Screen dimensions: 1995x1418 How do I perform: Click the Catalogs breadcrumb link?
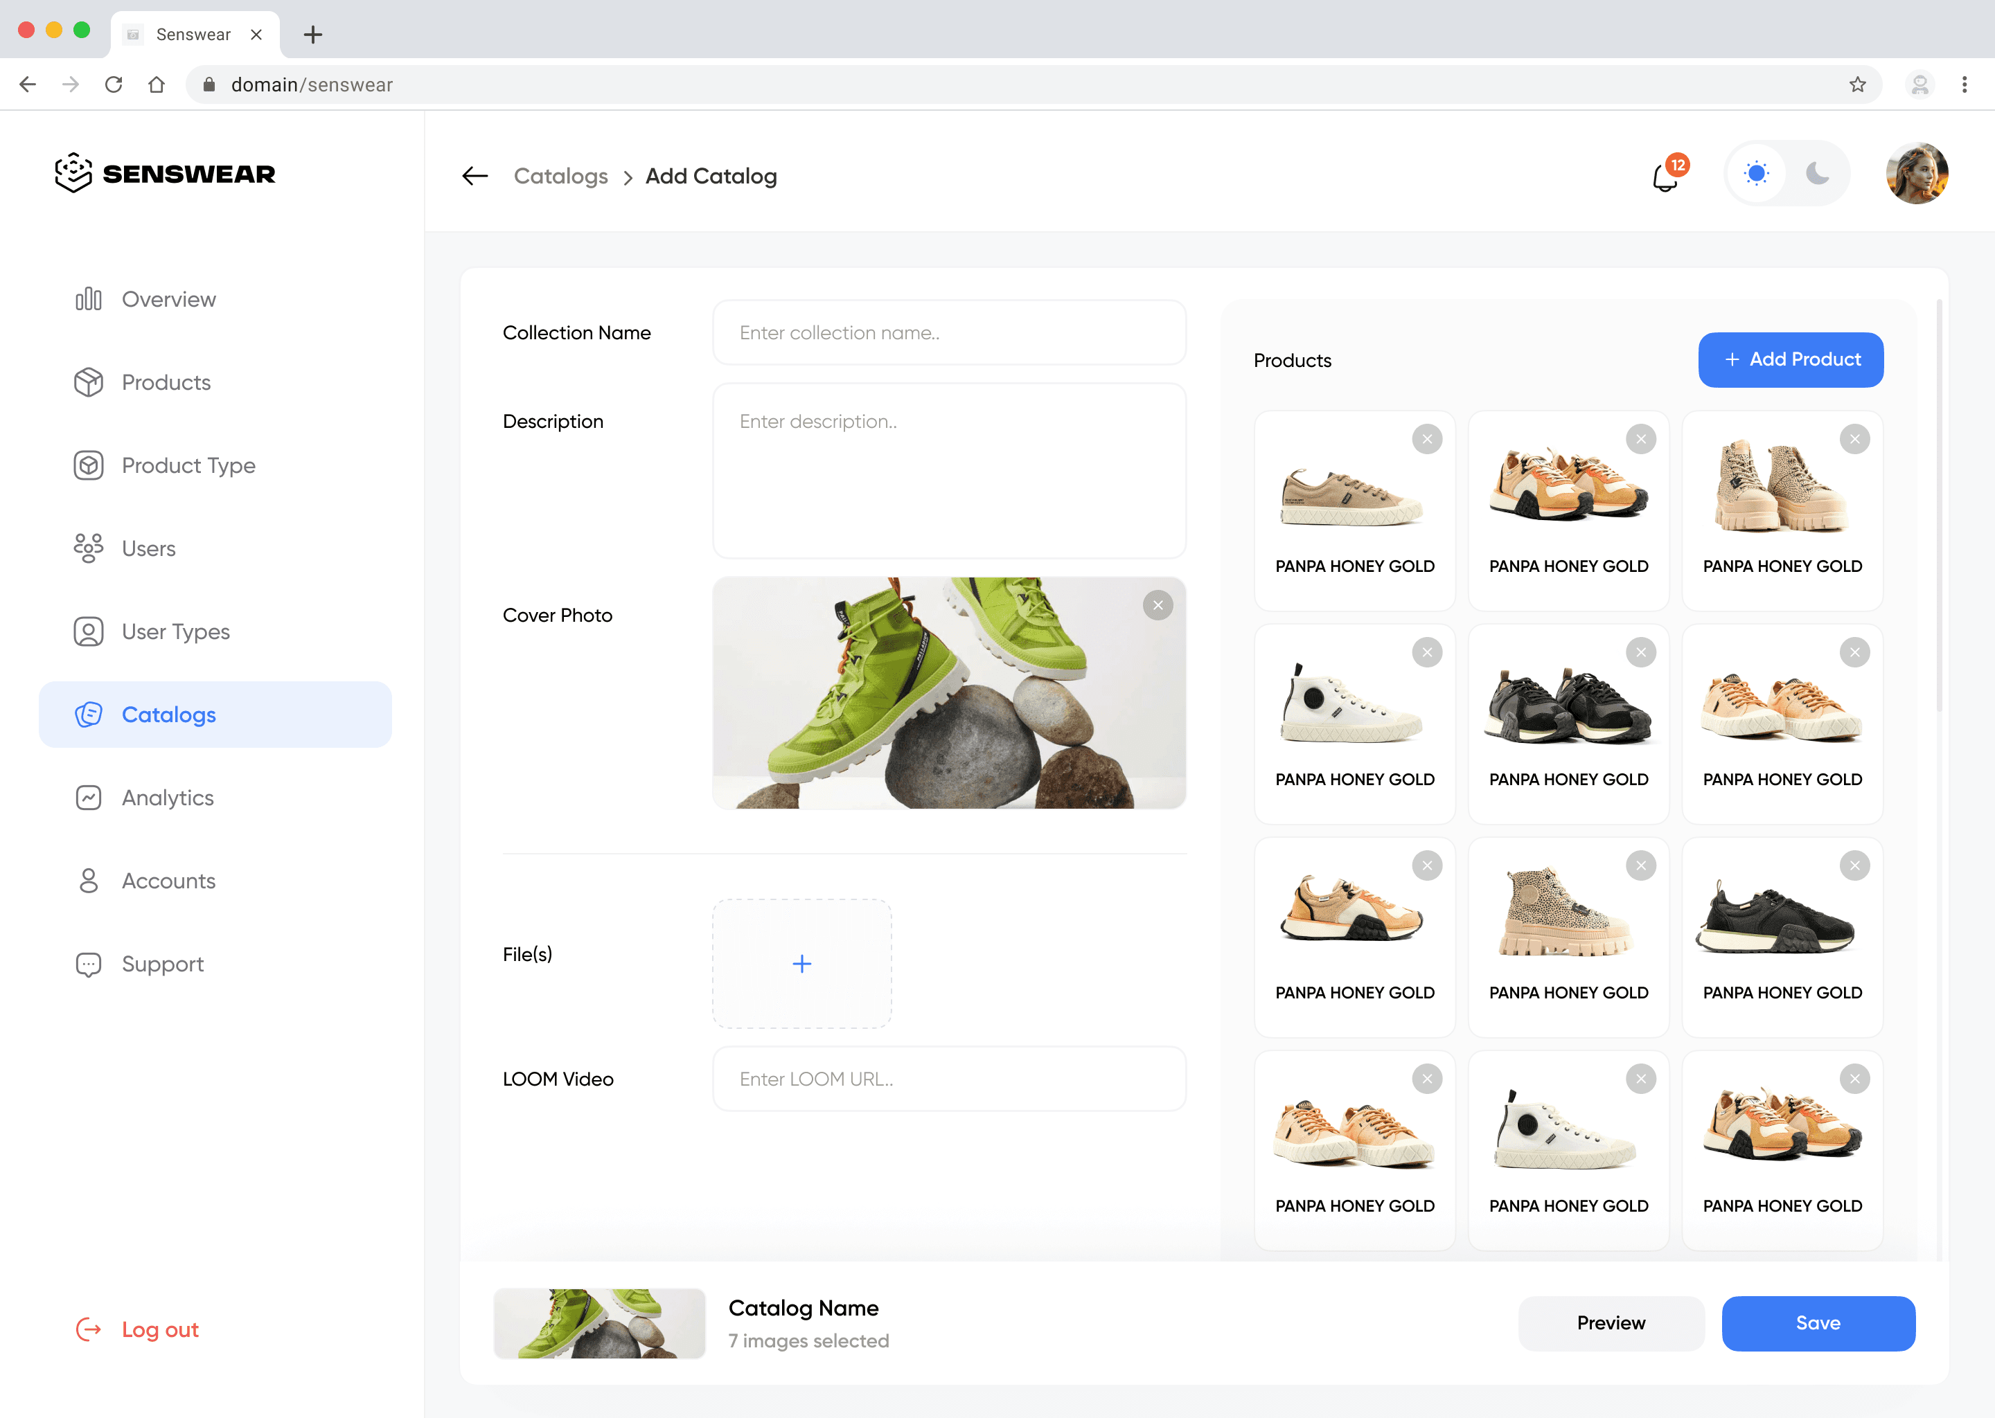point(561,177)
